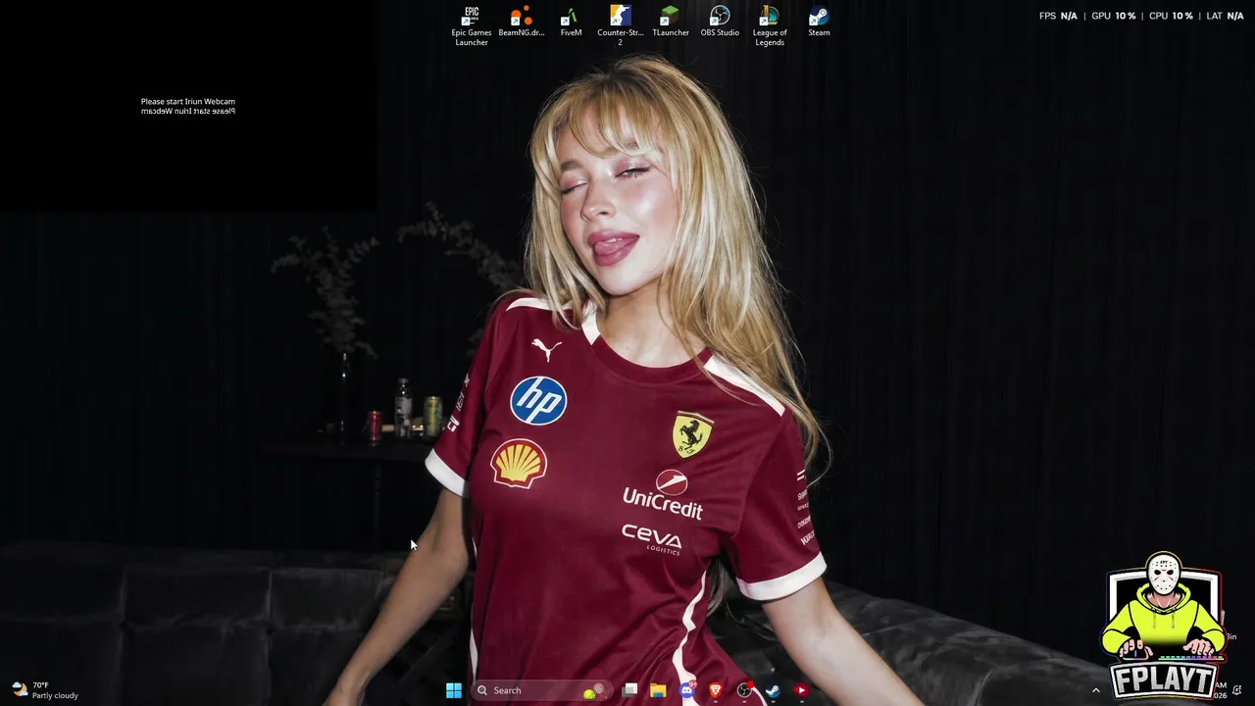Screen dimensions: 1255x706
Task: Select the Counter-Strike 2 desktop icon
Action: (x=621, y=26)
